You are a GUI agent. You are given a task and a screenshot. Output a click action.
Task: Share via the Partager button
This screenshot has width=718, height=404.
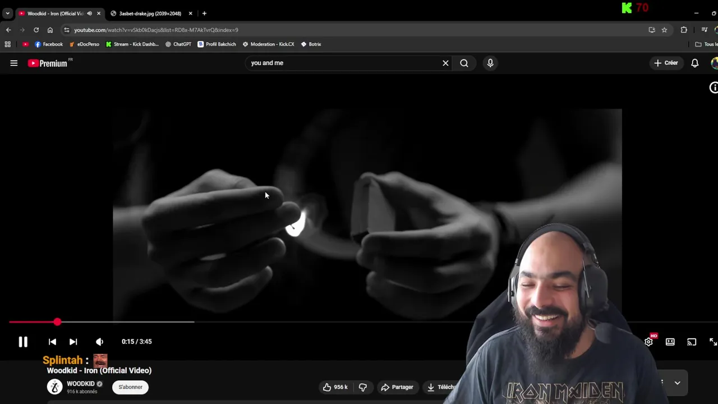(x=397, y=387)
